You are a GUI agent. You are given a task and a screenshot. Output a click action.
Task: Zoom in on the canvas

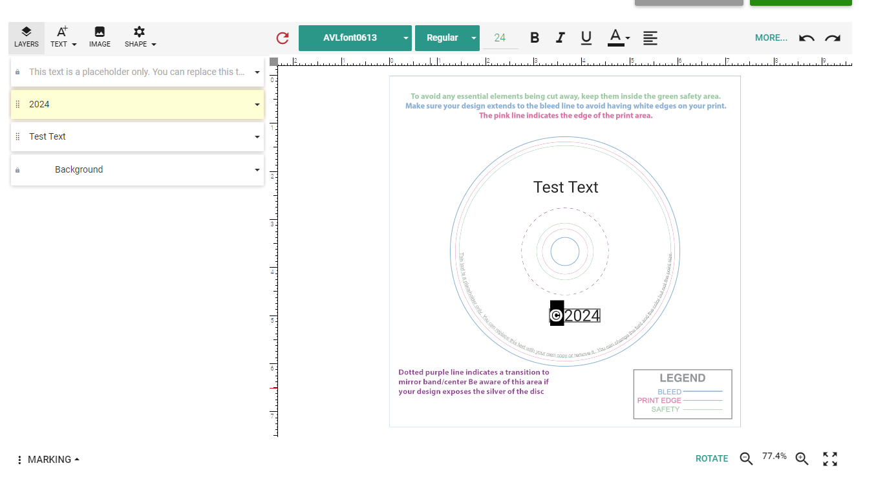[x=802, y=459]
